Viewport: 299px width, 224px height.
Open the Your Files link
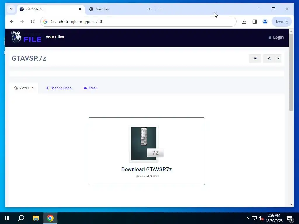coord(55,37)
